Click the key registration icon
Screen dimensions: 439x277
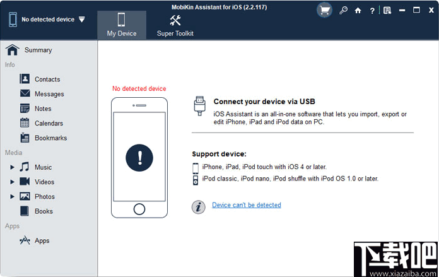(x=343, y=11)
